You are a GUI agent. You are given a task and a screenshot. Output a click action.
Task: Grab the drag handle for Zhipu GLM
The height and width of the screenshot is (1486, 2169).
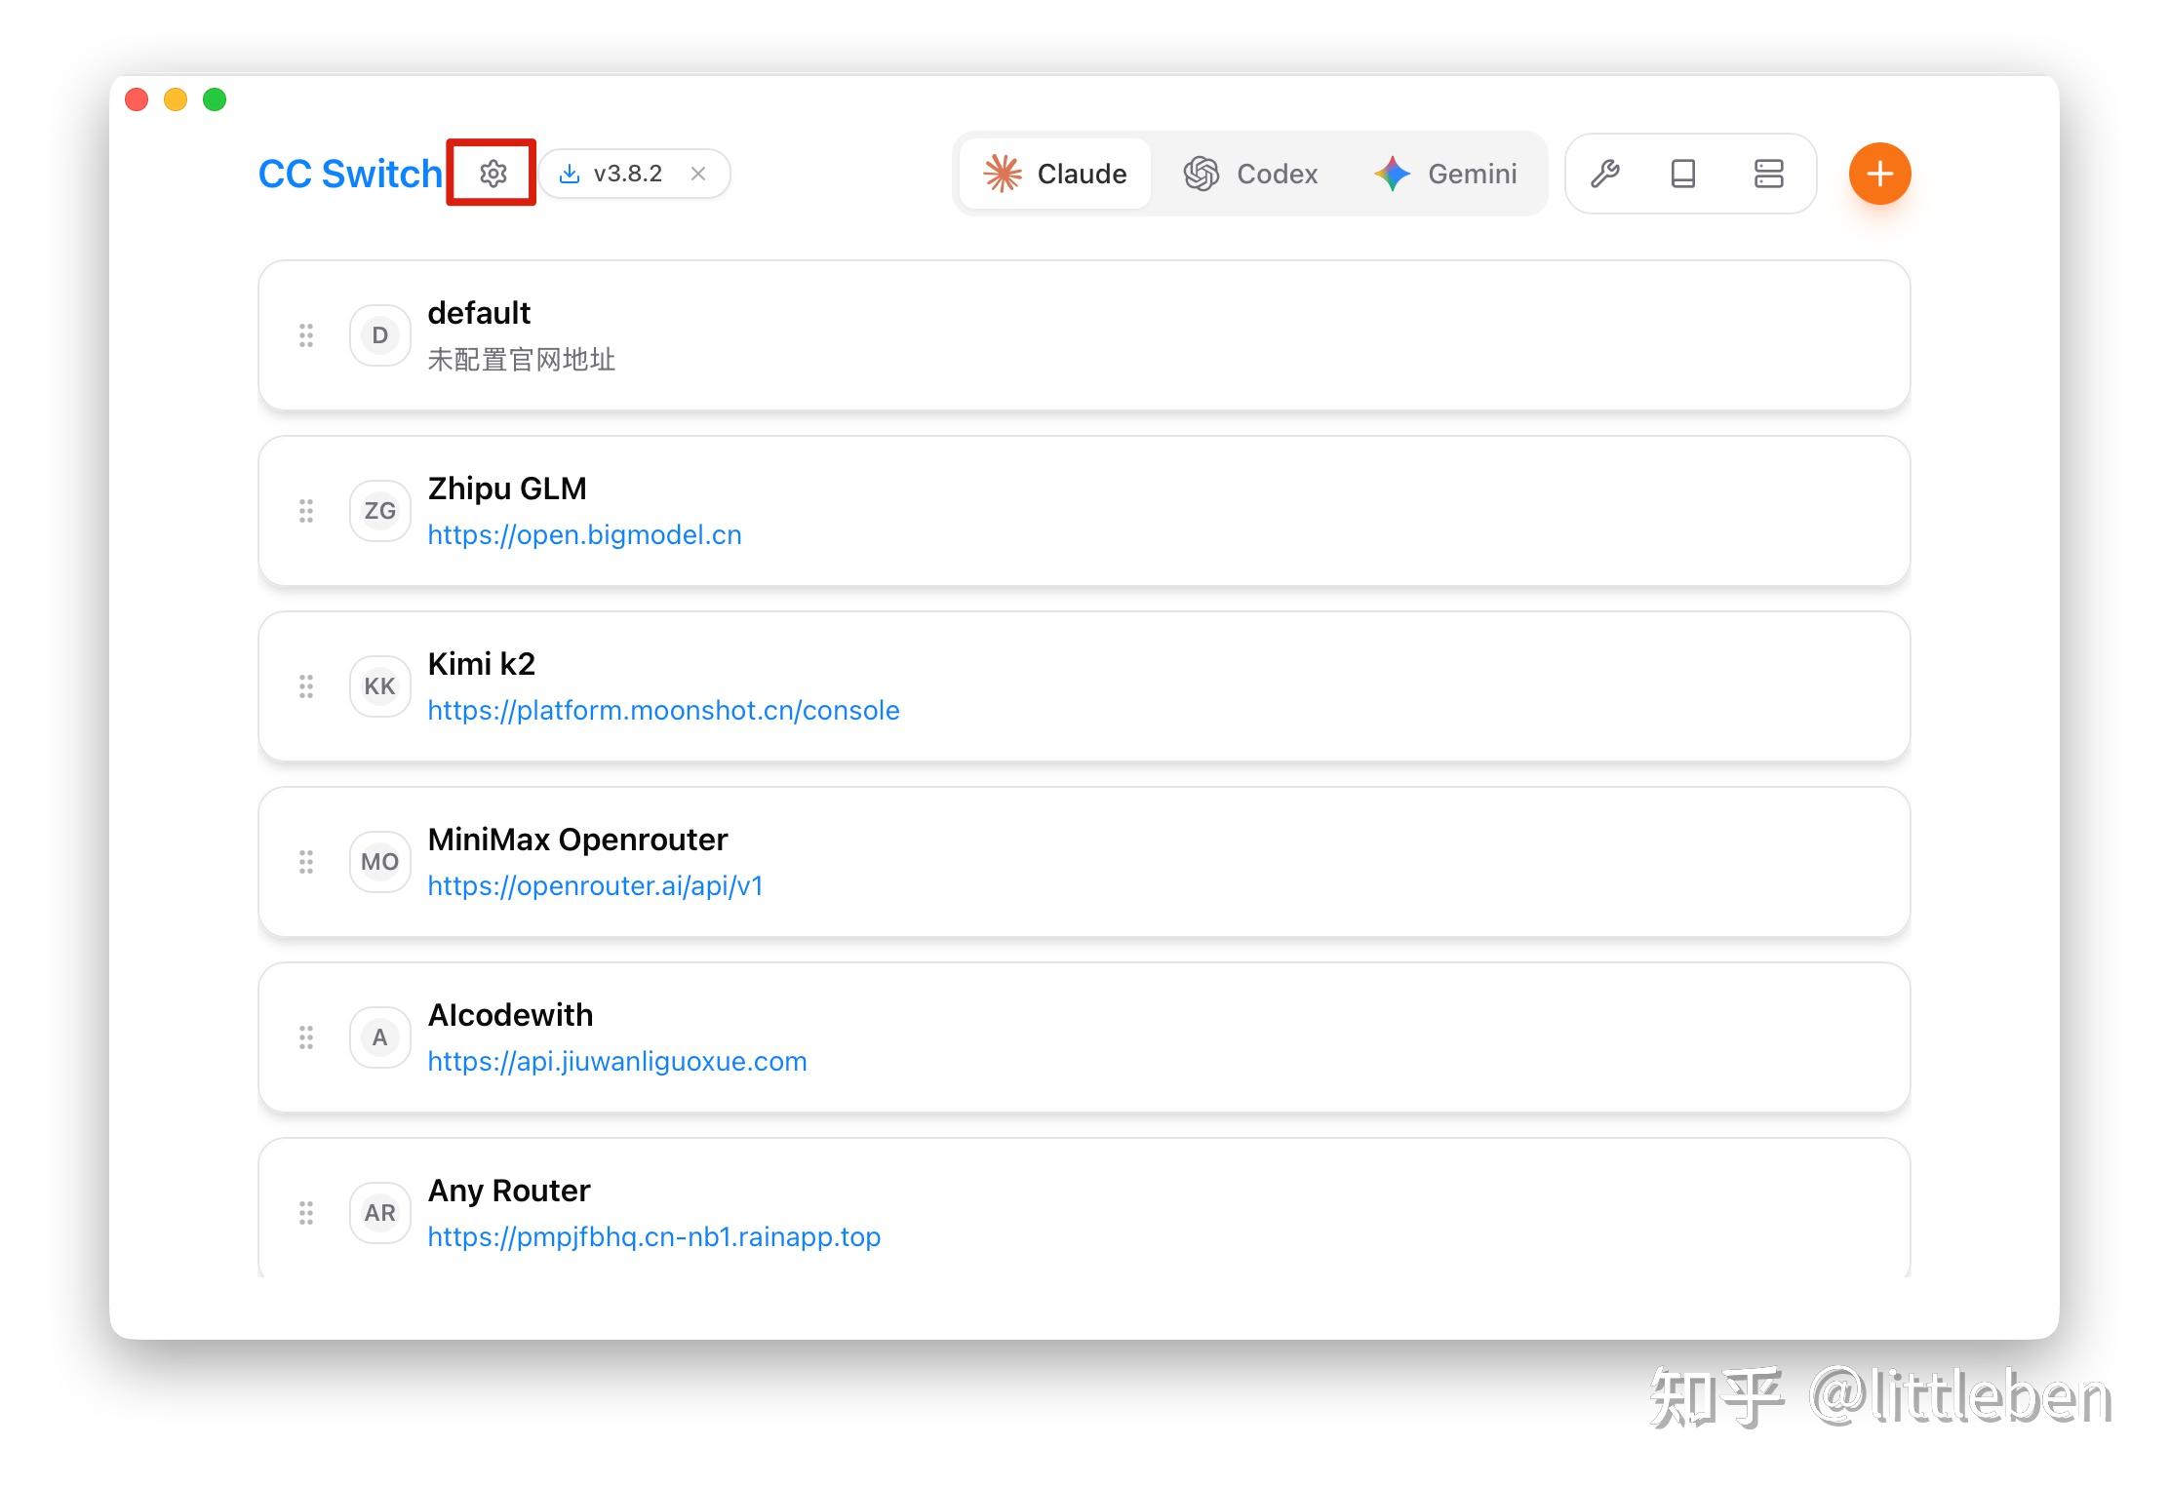[x=306, y=511]
